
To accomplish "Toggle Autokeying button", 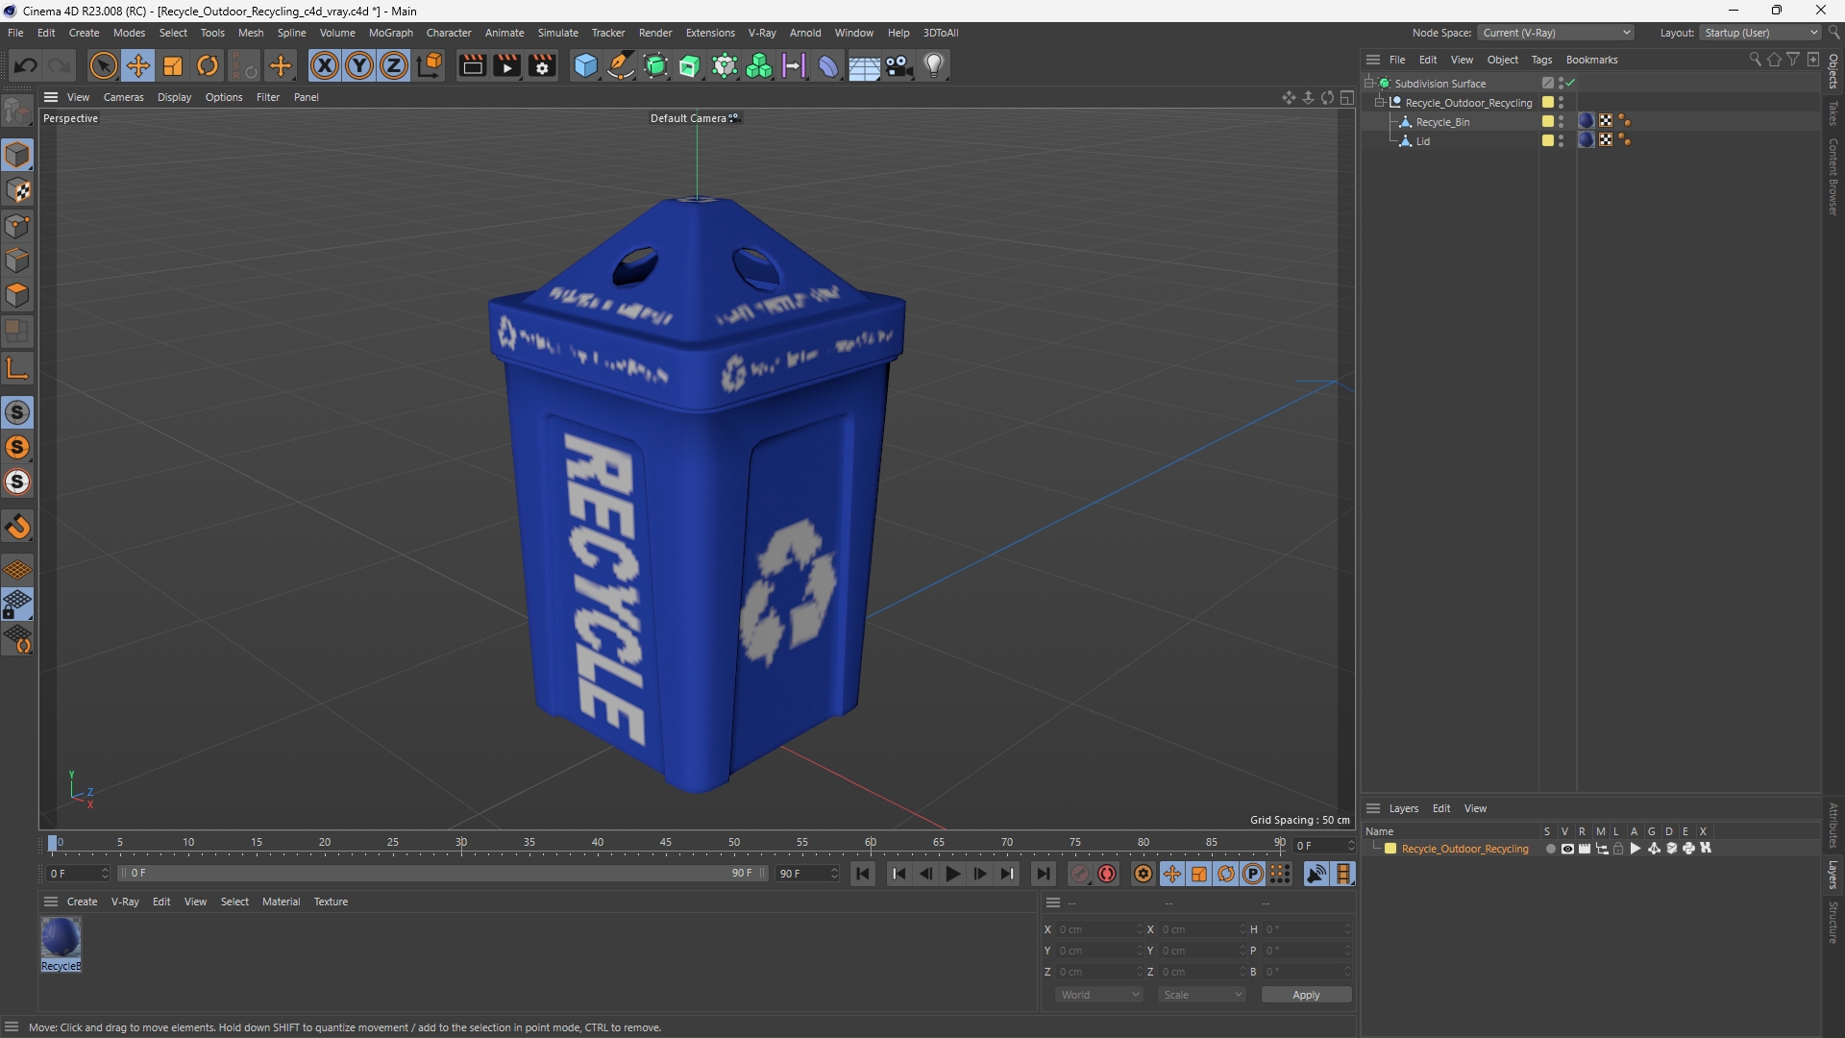I will point(1107,874).
